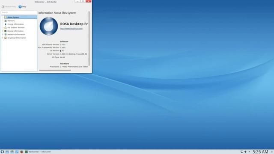This screenshot has height=154, width=274.
Task: Select Device Information in the tree
Action: pyautogui.click(x=15, y=31)
